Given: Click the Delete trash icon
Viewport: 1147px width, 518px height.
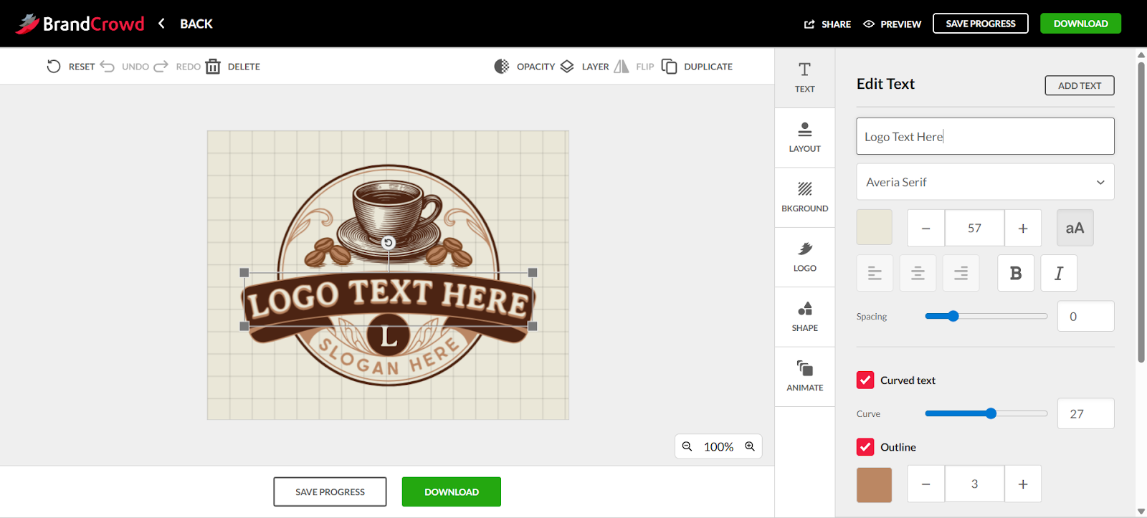Looking at the screenshot, I should pyautogui.click(x=213, y=67).
